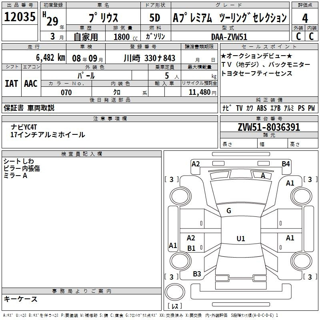Click the inspection date 08年09月
The width and height of the screenshot is (320, 320).
coord(87,58)
